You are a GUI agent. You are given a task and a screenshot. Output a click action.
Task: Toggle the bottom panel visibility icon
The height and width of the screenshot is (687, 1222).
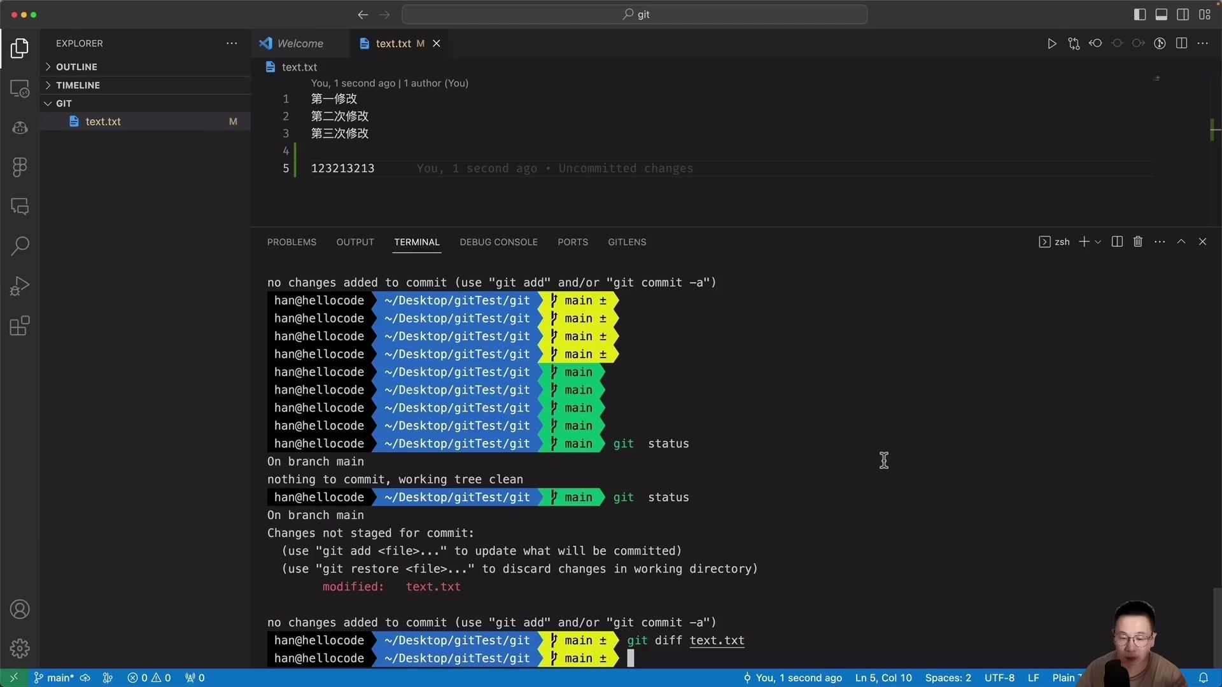[x=1162, y=14]
